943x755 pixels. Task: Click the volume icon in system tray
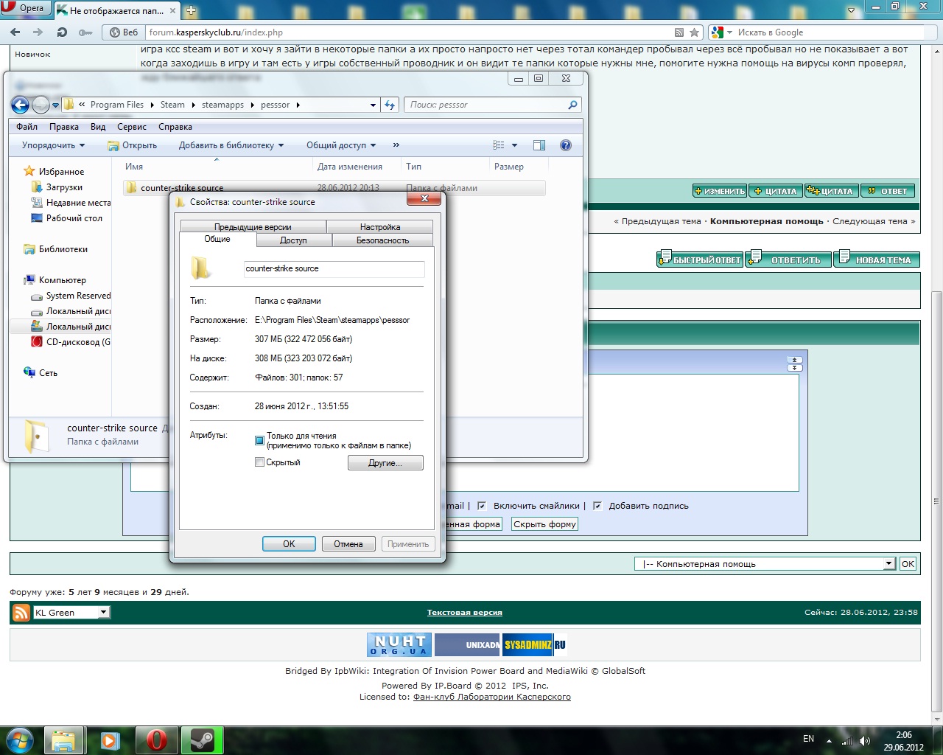(x=864, y=740)
